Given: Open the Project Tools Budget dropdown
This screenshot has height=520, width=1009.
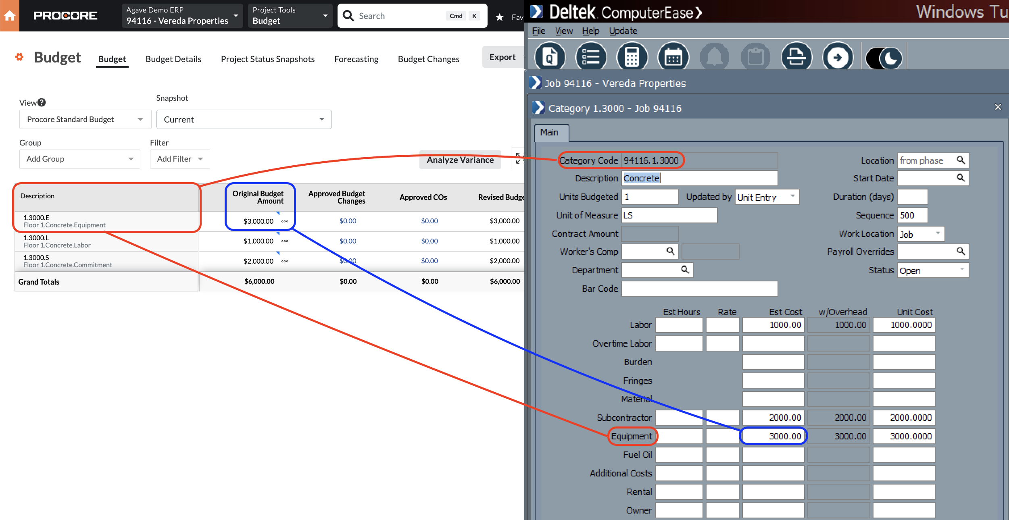Looking at the screenshot, I should [x=290, y=16].
